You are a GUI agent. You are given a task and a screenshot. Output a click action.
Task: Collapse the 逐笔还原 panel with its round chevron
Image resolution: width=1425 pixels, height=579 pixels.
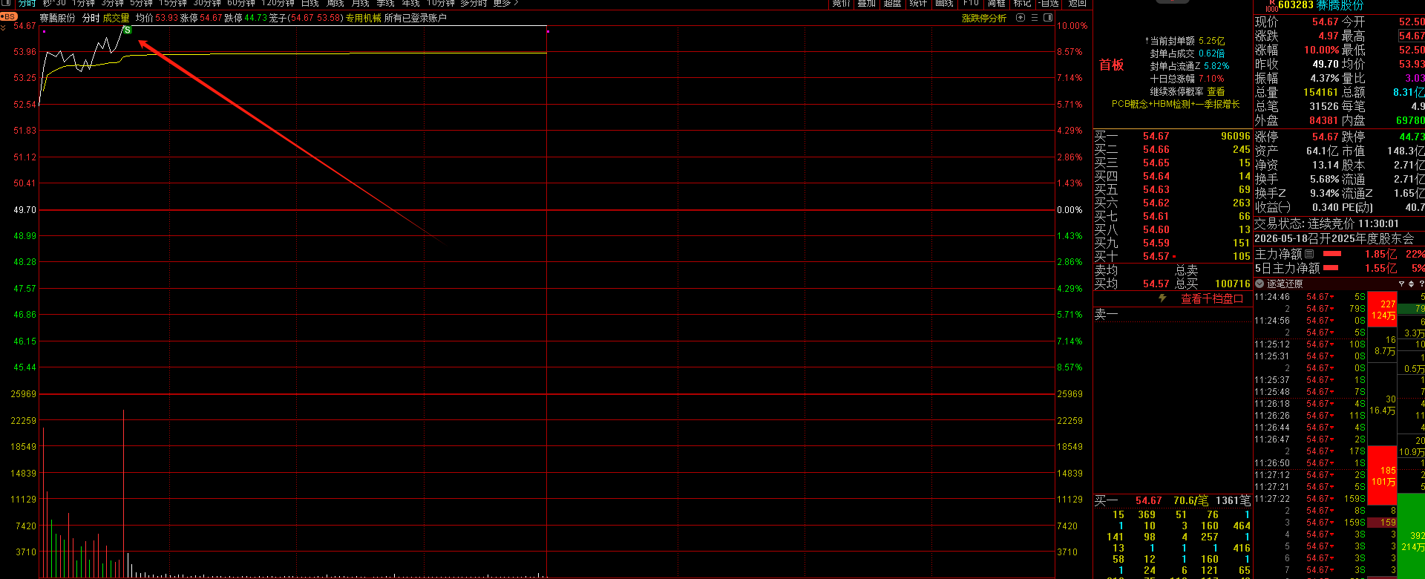1259,284
